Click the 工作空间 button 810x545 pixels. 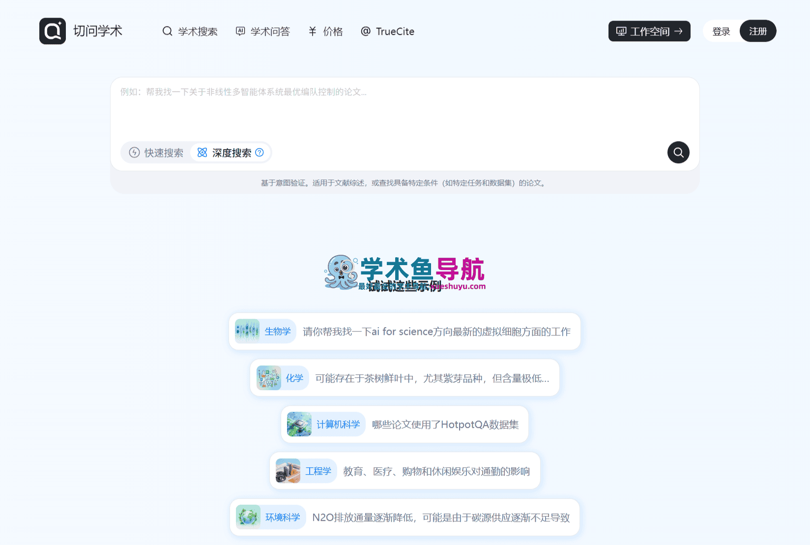[x=649, y=31]
